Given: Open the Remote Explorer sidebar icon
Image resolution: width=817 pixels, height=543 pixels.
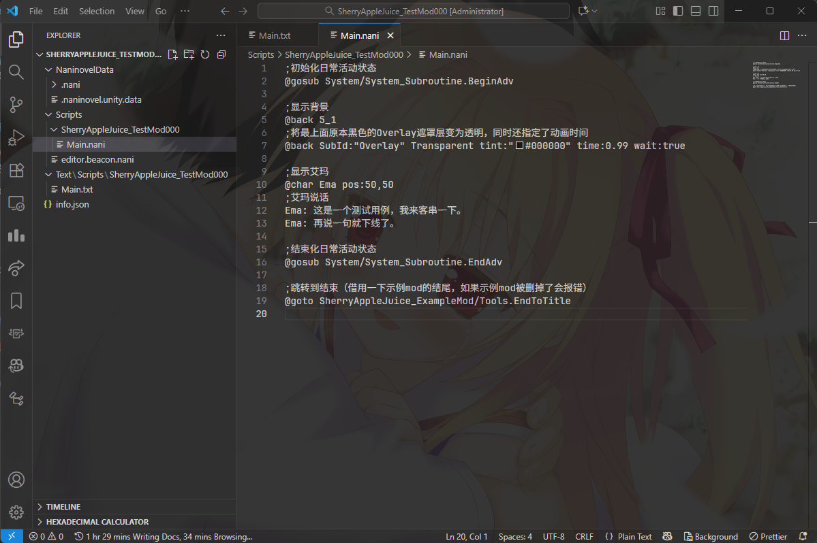Looking at the screenshot, I should click(x=16, y=202).
